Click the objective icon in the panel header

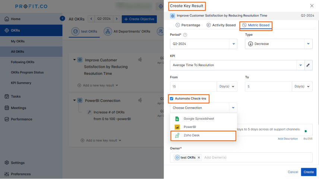[173, 16]
